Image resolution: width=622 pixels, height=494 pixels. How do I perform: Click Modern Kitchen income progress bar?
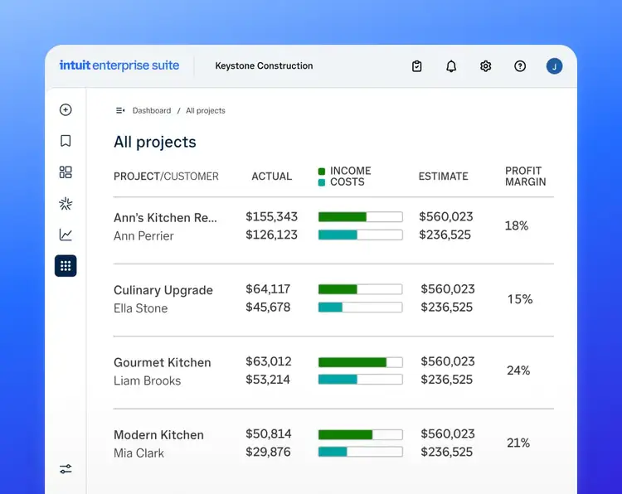[360, 434]
